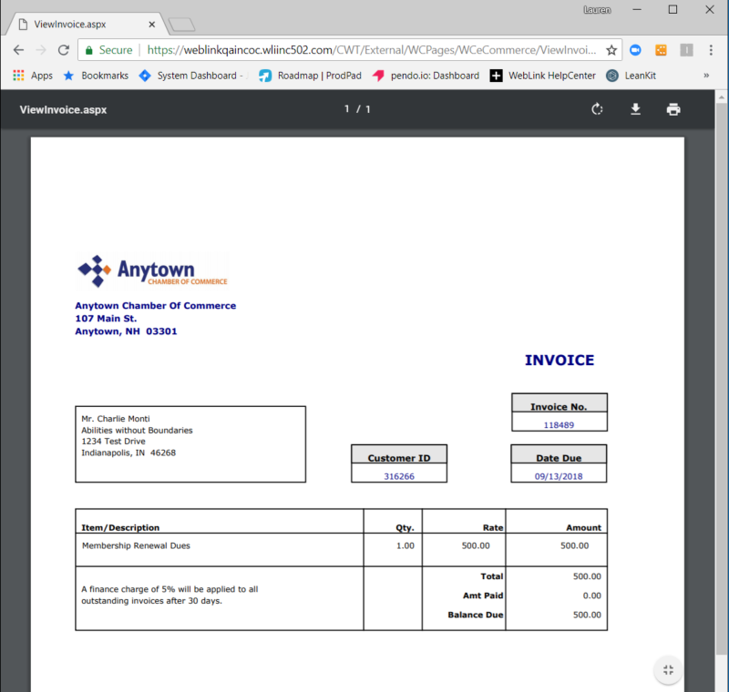Click the orange extension icon
The image size is (729, 692).
pos(661,50)
